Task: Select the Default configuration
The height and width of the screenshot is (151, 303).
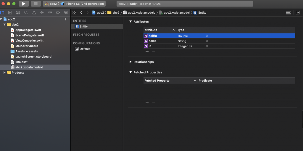Action: (85, 49)
